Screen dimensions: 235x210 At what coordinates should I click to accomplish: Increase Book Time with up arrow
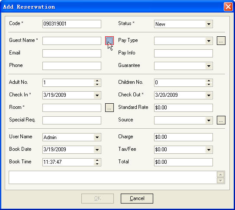pyautogui.click(x=97, y=160)
